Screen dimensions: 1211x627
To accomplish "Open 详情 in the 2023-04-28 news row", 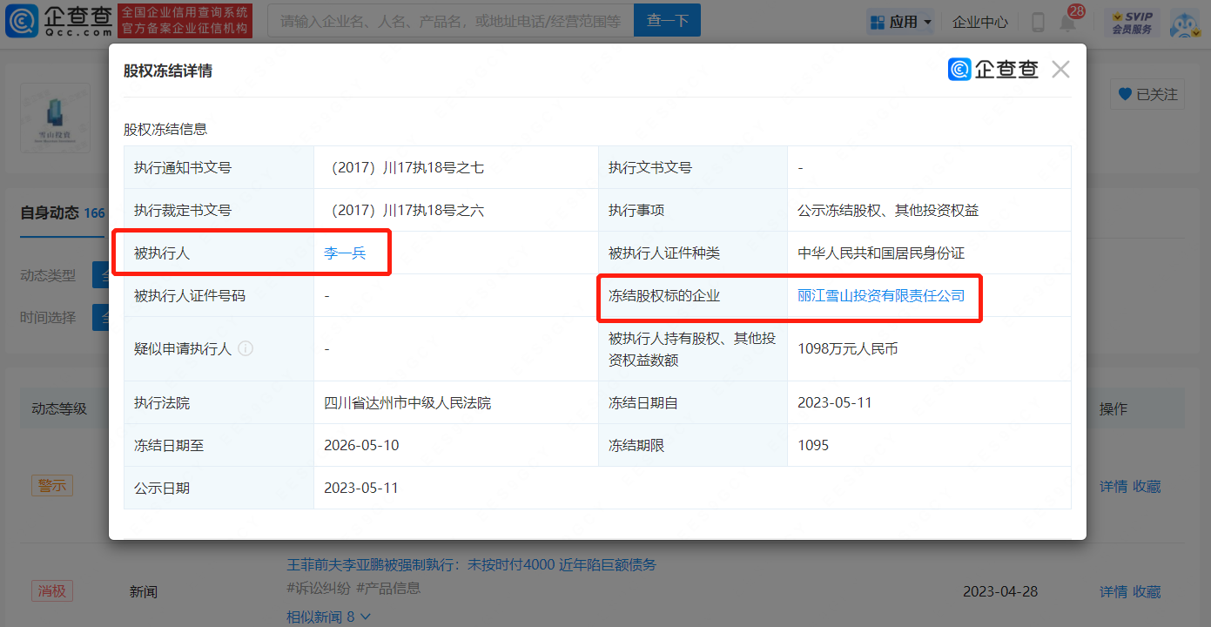I will tap(1113, 591).
